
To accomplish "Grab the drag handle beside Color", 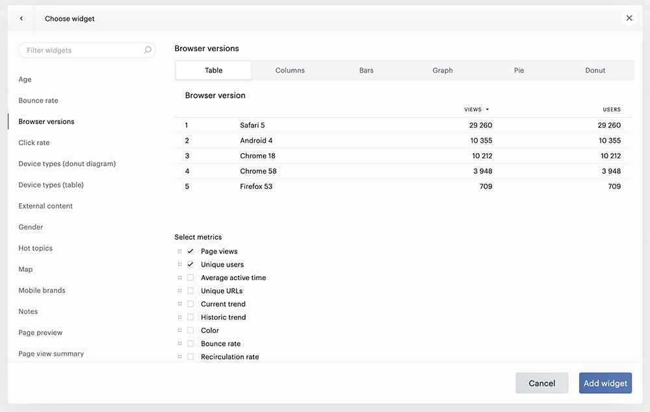I will [179, 330].
